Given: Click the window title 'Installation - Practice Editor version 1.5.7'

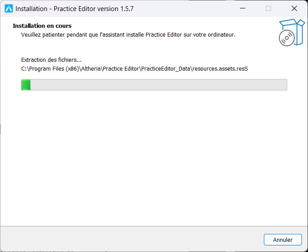Looking at the screenshot, I should point(75,9).
